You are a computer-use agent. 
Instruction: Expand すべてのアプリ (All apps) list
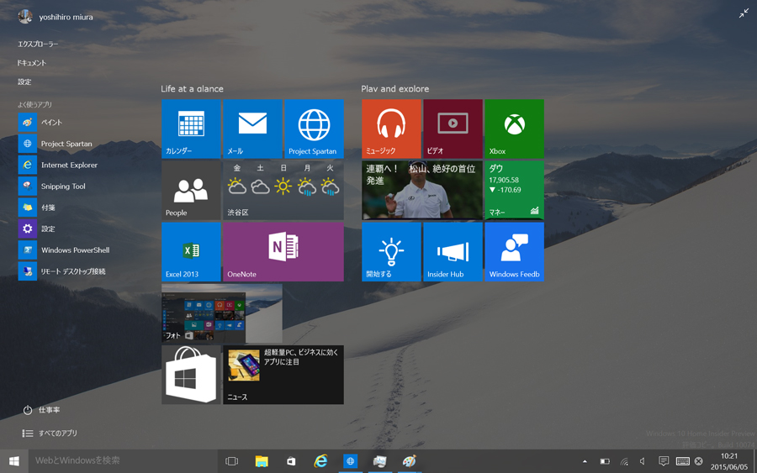click(50, 434)
